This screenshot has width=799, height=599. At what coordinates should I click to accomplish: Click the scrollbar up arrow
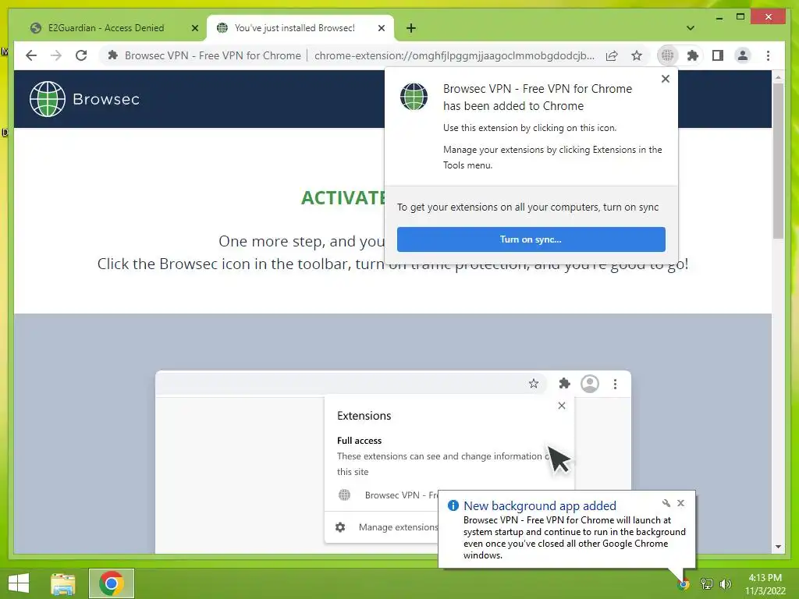pyautogui.click(x=778, y=77)
